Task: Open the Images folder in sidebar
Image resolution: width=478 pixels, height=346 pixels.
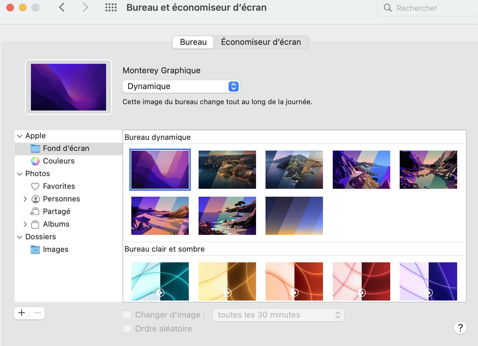Action: pos(55,249)
